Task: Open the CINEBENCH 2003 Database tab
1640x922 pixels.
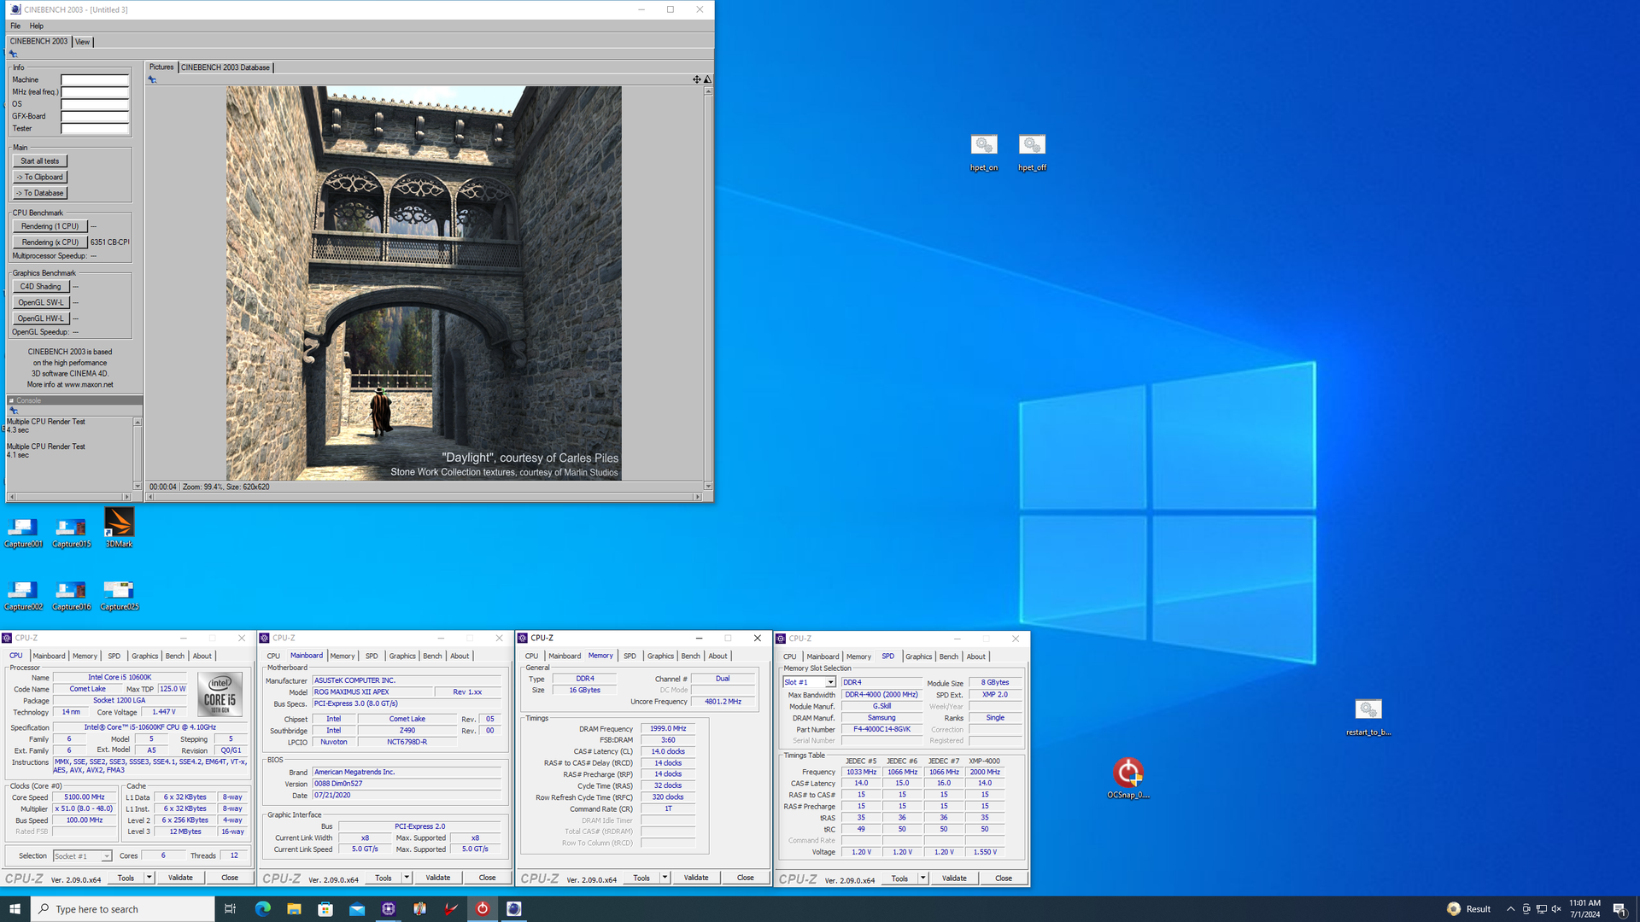Action: pos(225,67)
